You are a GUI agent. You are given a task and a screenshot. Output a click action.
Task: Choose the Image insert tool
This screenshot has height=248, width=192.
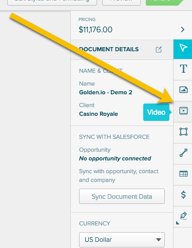point(183,90)
